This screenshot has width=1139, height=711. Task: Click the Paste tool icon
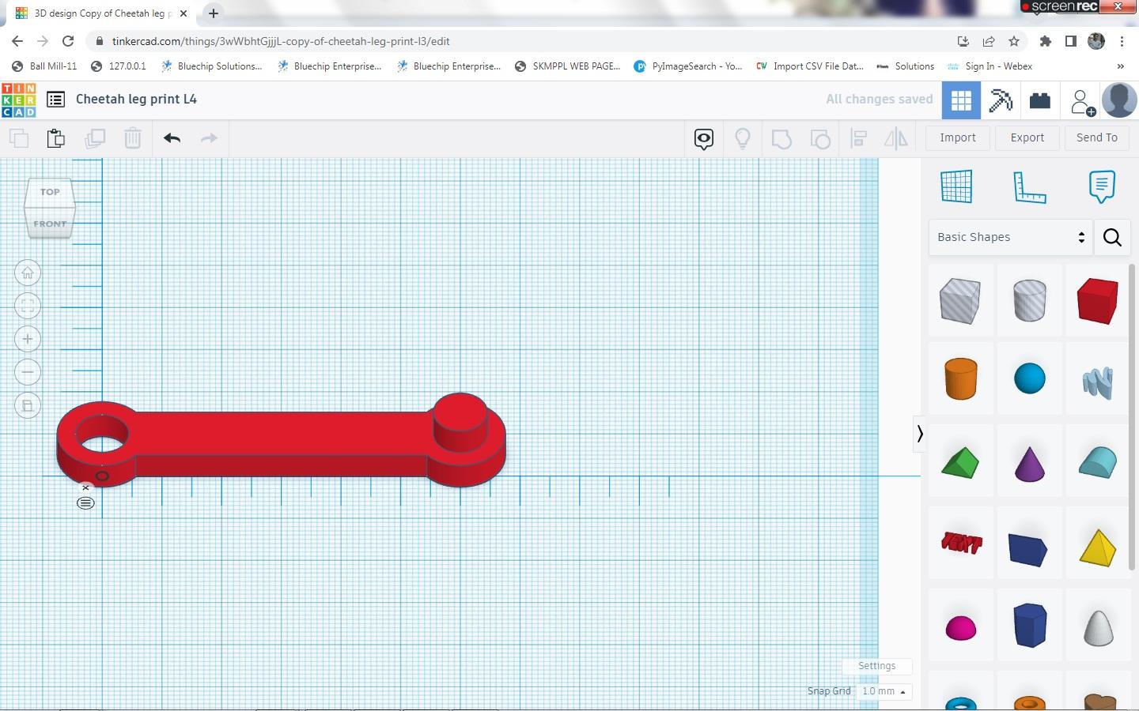[56, 138]
